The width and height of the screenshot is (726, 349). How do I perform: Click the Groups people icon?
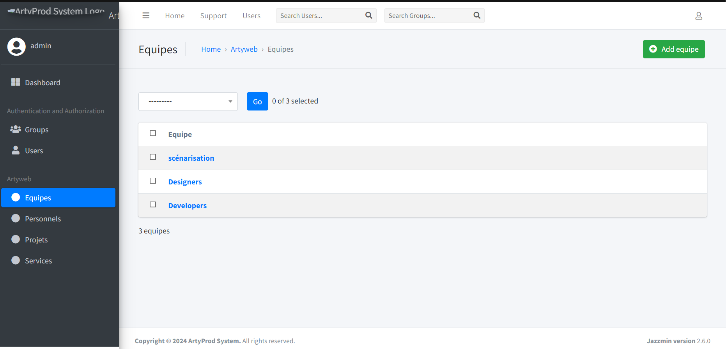tap(16, 129)
